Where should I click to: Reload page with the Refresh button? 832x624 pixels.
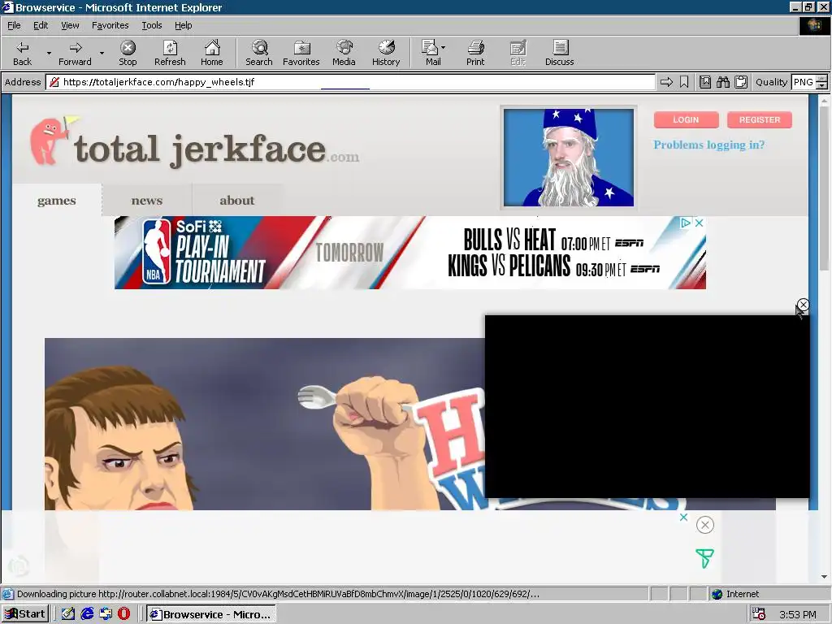[x=170, y=53]
